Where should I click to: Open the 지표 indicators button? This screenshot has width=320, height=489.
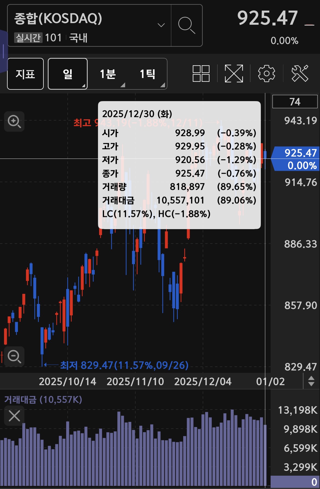pyautogui.click(x=25, y=74)
